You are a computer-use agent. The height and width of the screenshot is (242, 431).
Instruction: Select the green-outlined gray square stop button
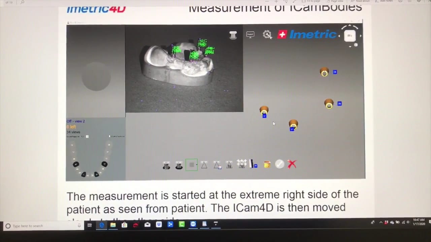[191, 165]
